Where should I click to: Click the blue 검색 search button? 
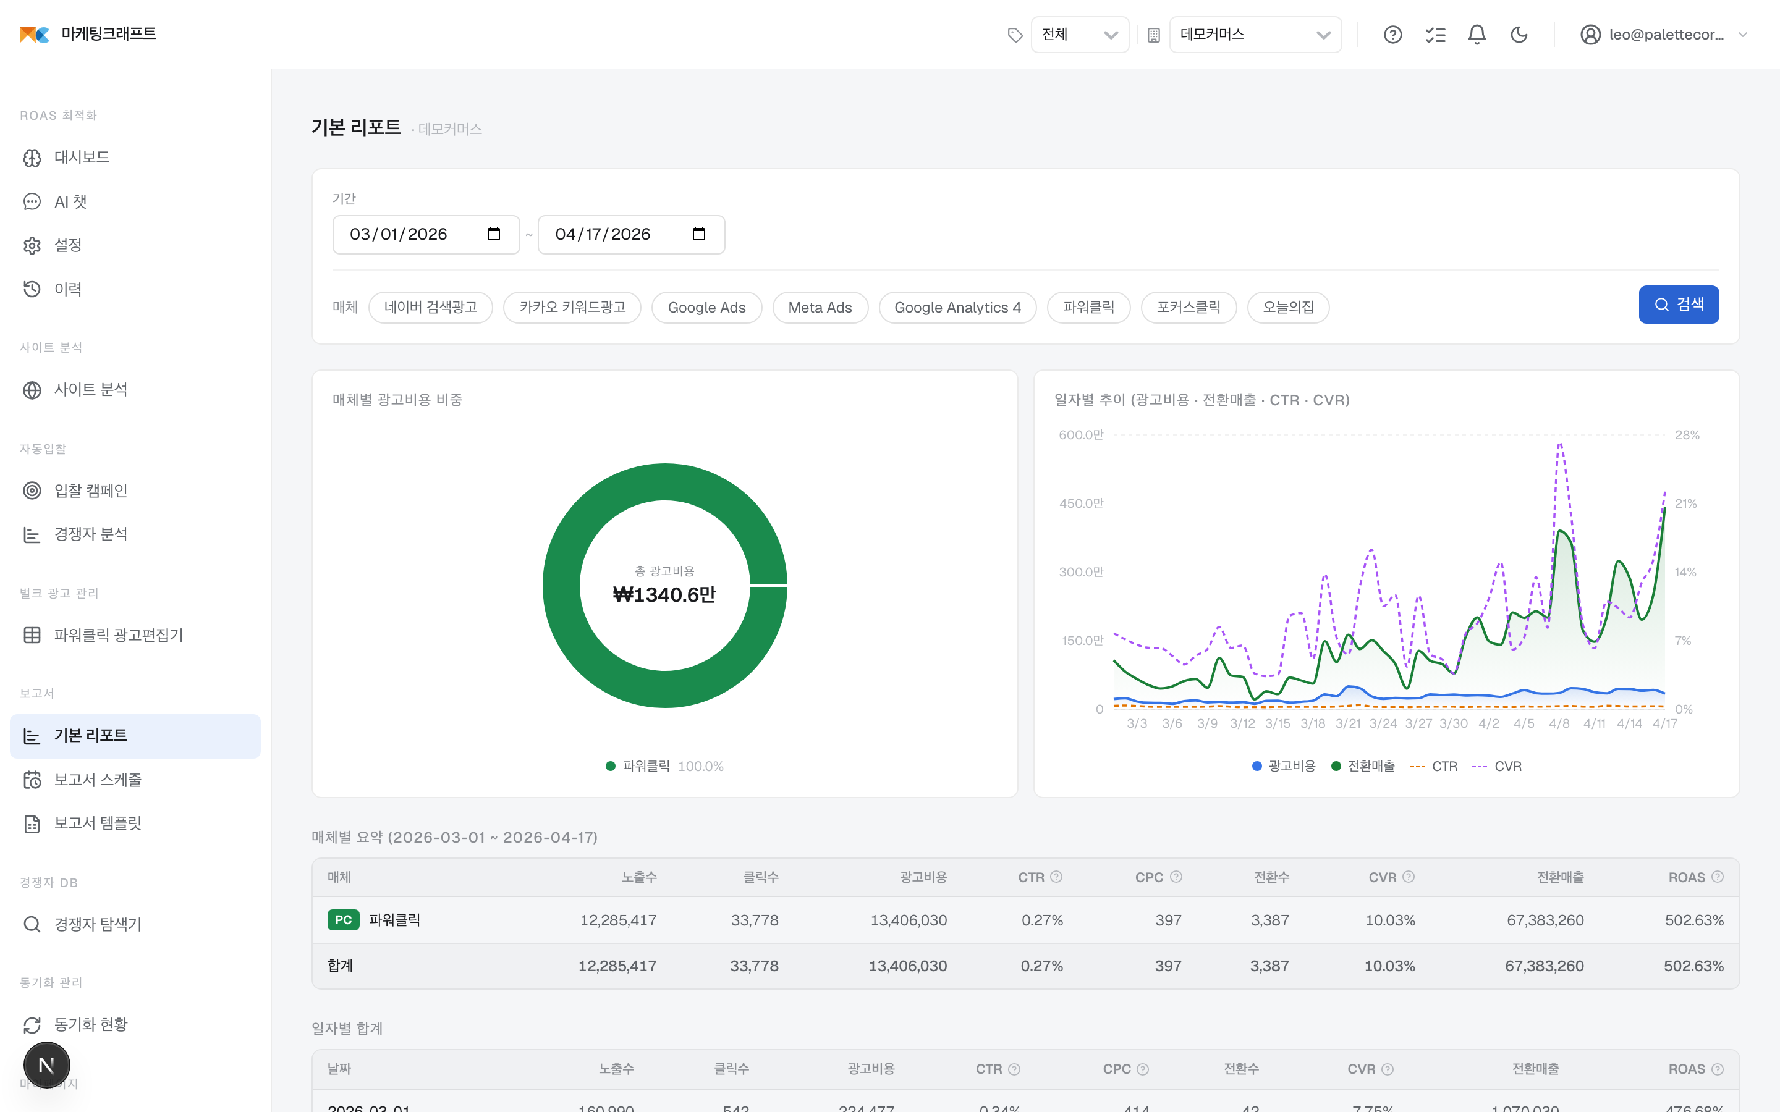(1679, 305)
